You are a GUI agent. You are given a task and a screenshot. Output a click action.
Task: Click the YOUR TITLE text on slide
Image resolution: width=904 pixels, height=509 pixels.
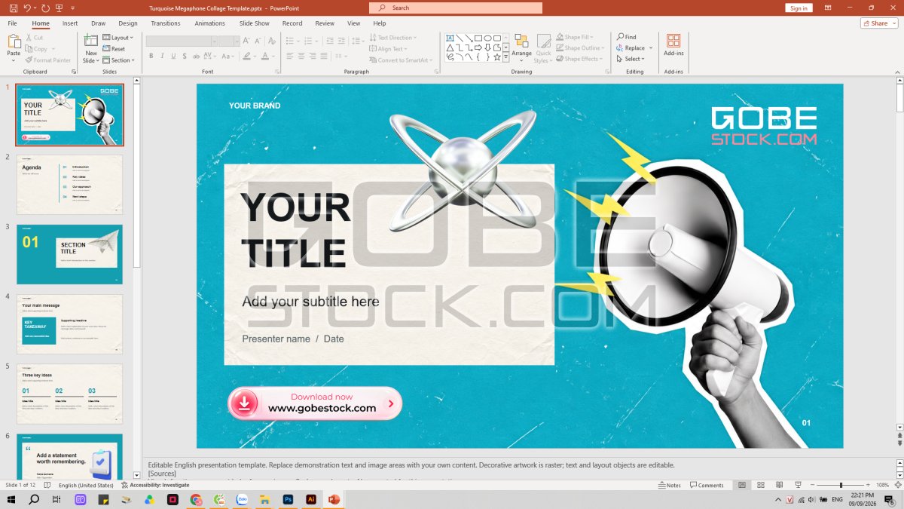[295, 230]
